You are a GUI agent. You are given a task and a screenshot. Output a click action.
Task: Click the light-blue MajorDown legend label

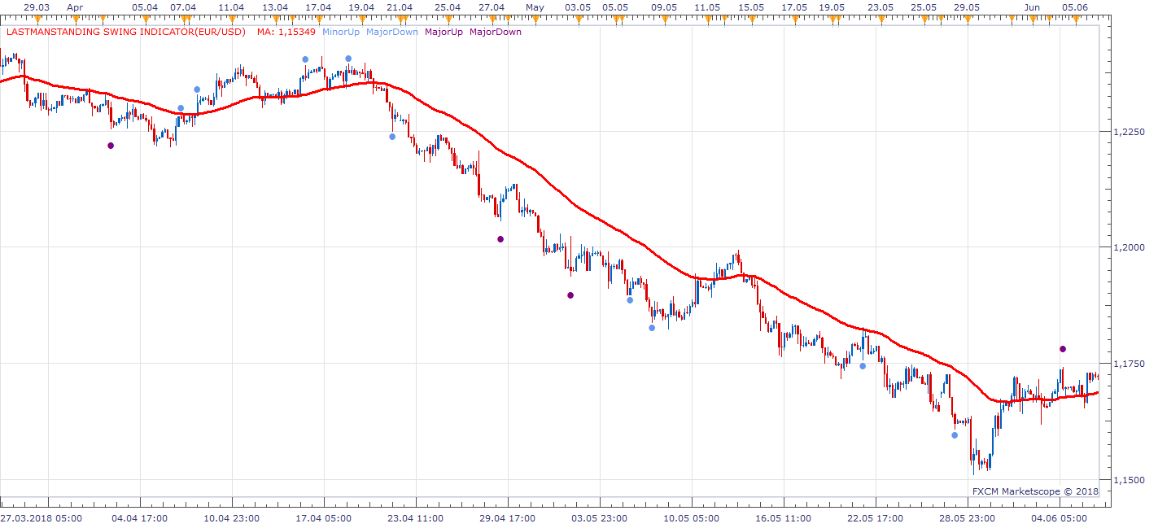pos(392,33)
